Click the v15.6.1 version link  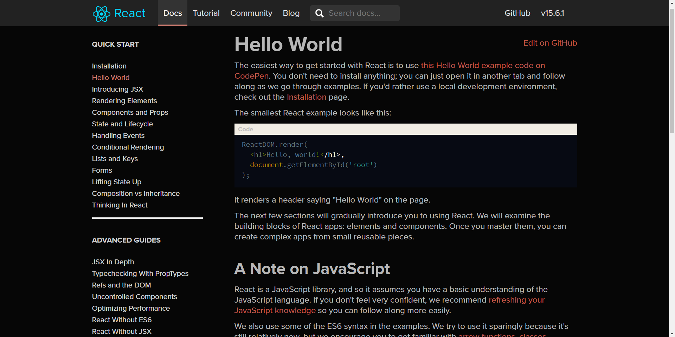click(x=552, y=13)
